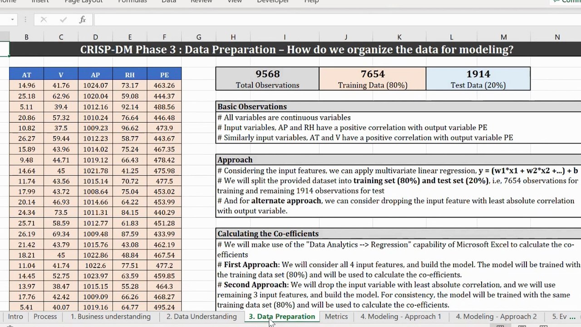Open the 2. Data Understanding sheet tab
581x327 pixels.
point(202,317)
